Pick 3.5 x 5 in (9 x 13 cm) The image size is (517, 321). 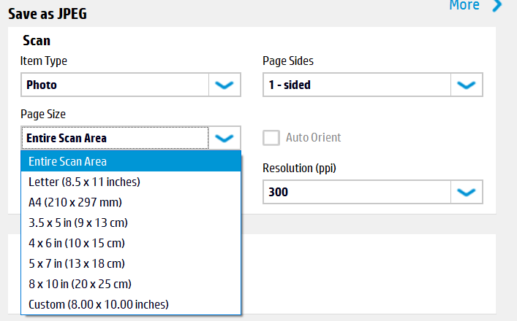tap(131, 223)
